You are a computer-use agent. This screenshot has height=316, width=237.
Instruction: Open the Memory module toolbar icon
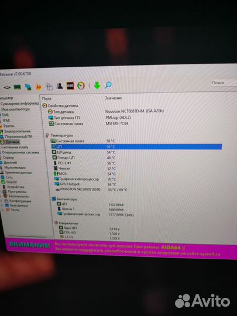(18, 87)
